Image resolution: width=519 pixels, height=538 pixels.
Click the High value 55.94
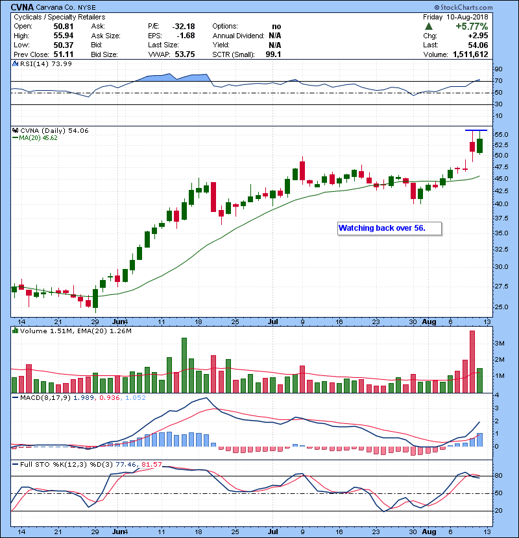64,36
